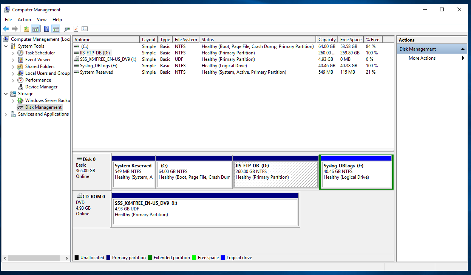The height and width of the screenshot is (275, 471).
Task: Select IIS_FTP_DB (D:) volume row
Action: 233,53
